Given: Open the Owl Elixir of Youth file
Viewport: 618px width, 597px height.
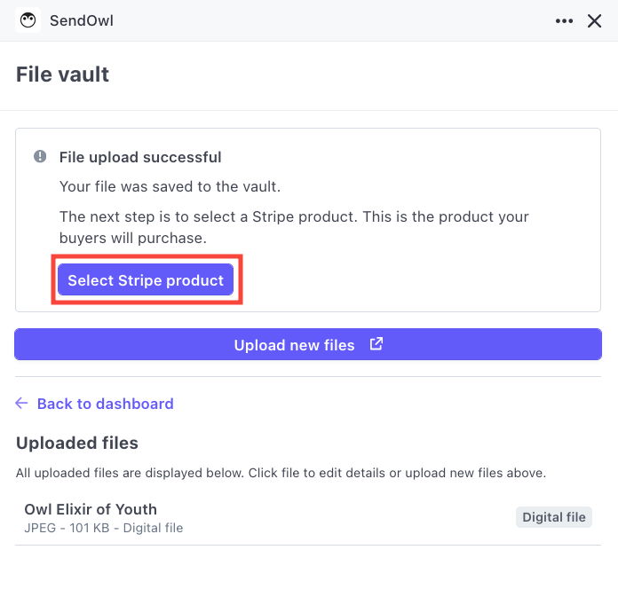Looking at the screenshot, I should [91, 509].
